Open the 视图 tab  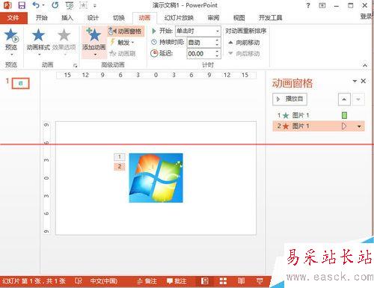[x=239, y=18]
